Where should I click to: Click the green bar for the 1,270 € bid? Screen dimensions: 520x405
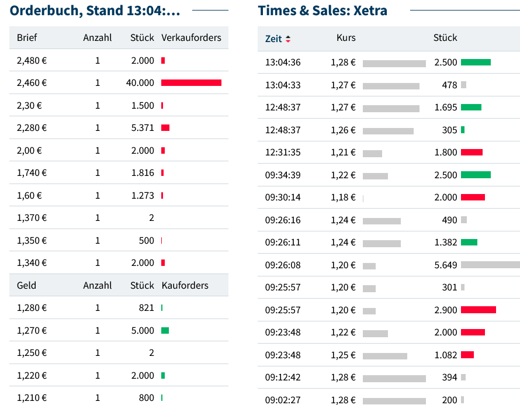[x=165, y=331]
